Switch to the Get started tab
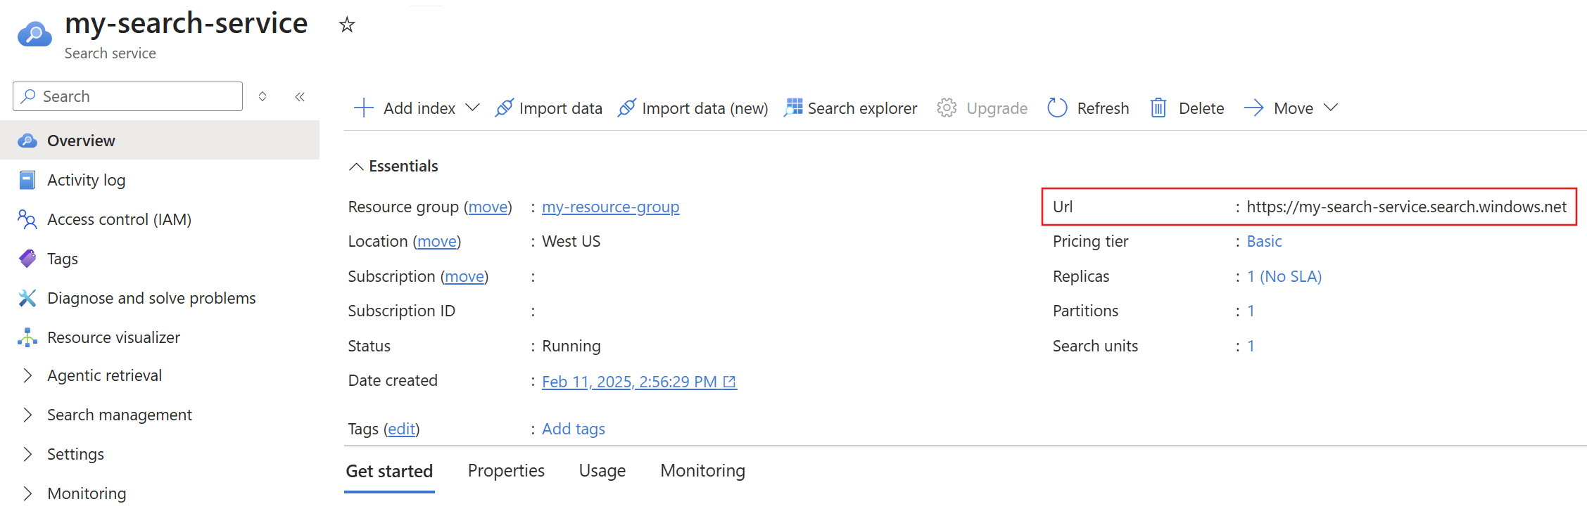This screenshot has height=518, width=1587. click(389, 472)
